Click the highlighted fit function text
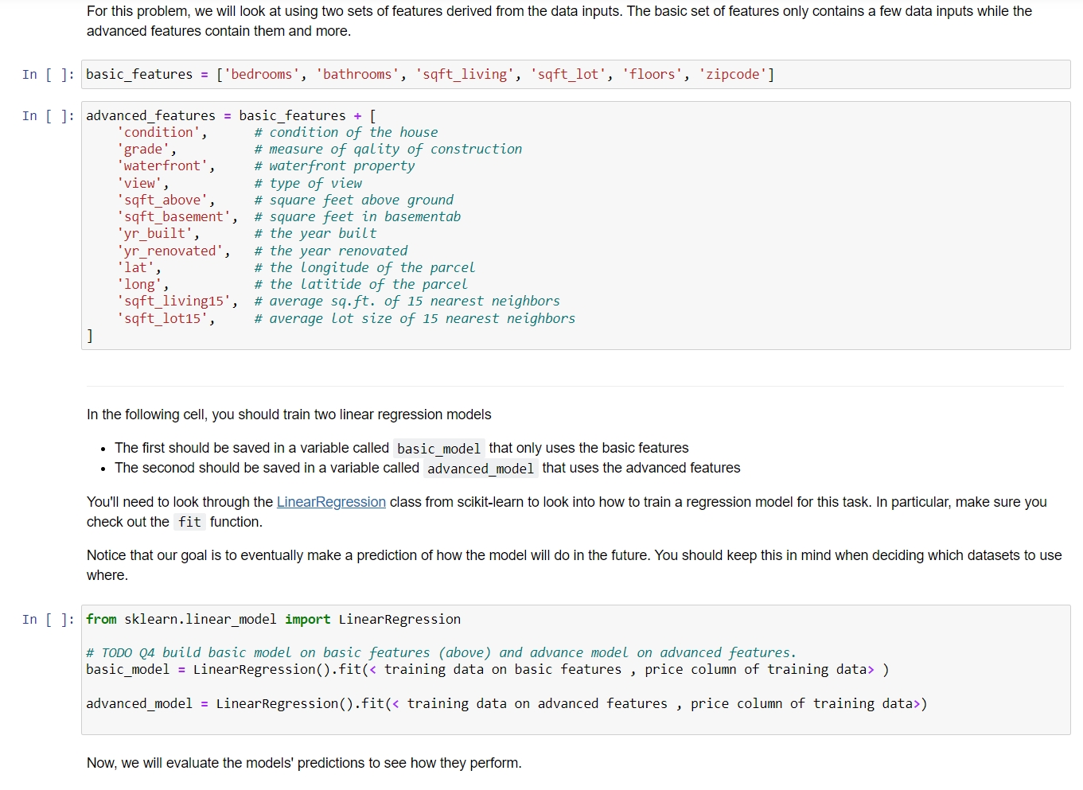This screenshot has width=1083, height=790. pos(189,522)
